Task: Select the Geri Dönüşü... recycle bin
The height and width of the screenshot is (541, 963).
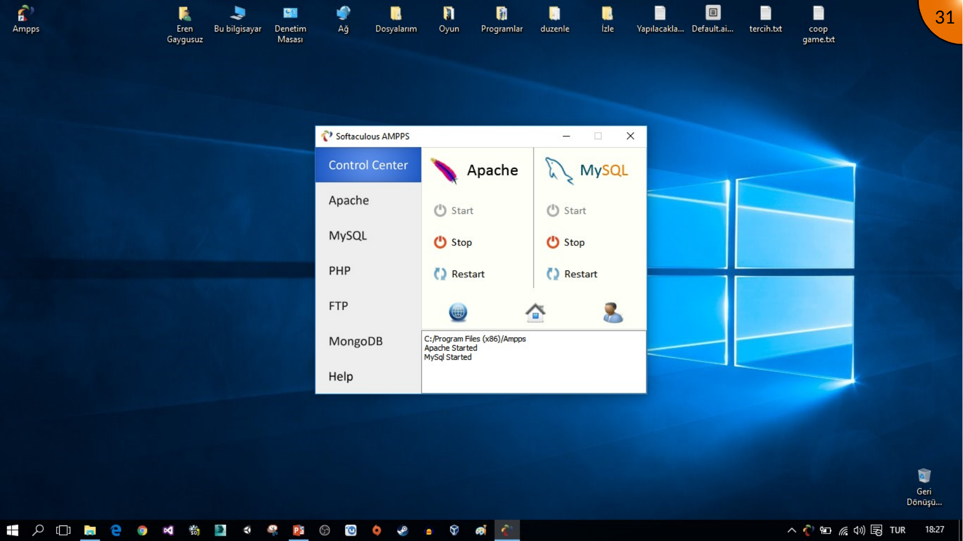Action: [924, 487]
